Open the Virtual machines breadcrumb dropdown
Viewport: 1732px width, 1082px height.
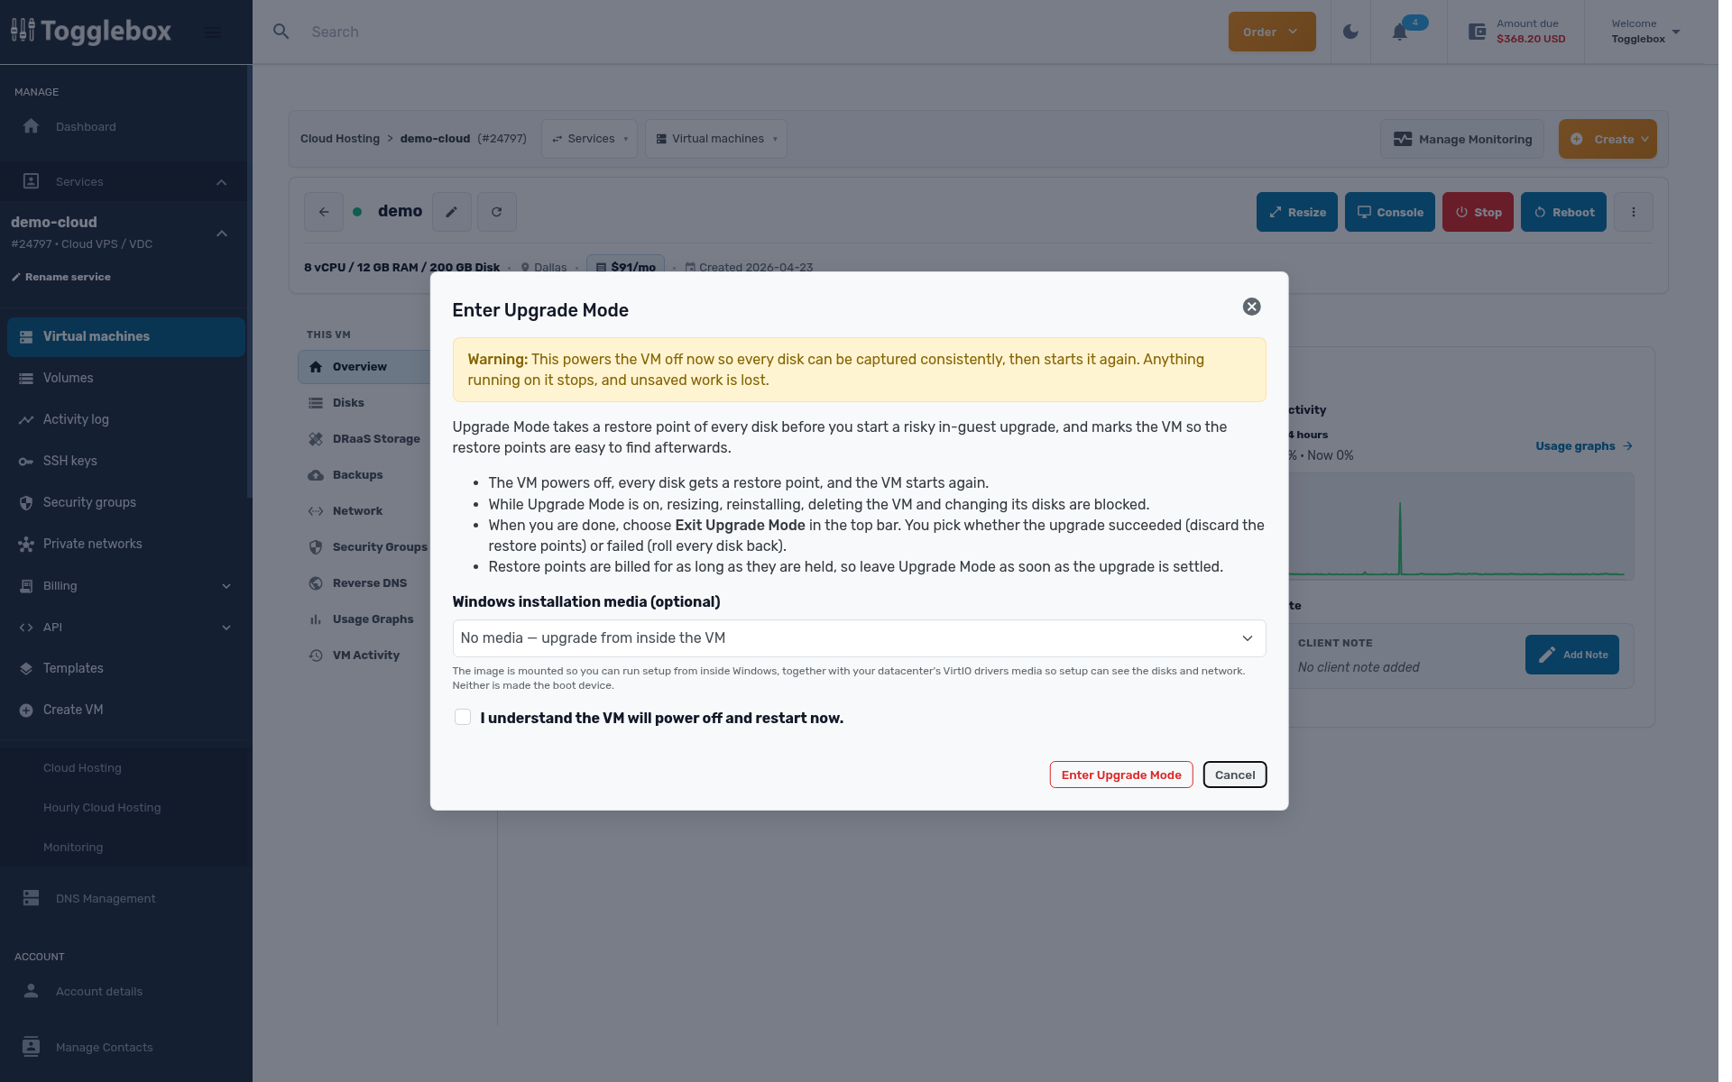716,139
